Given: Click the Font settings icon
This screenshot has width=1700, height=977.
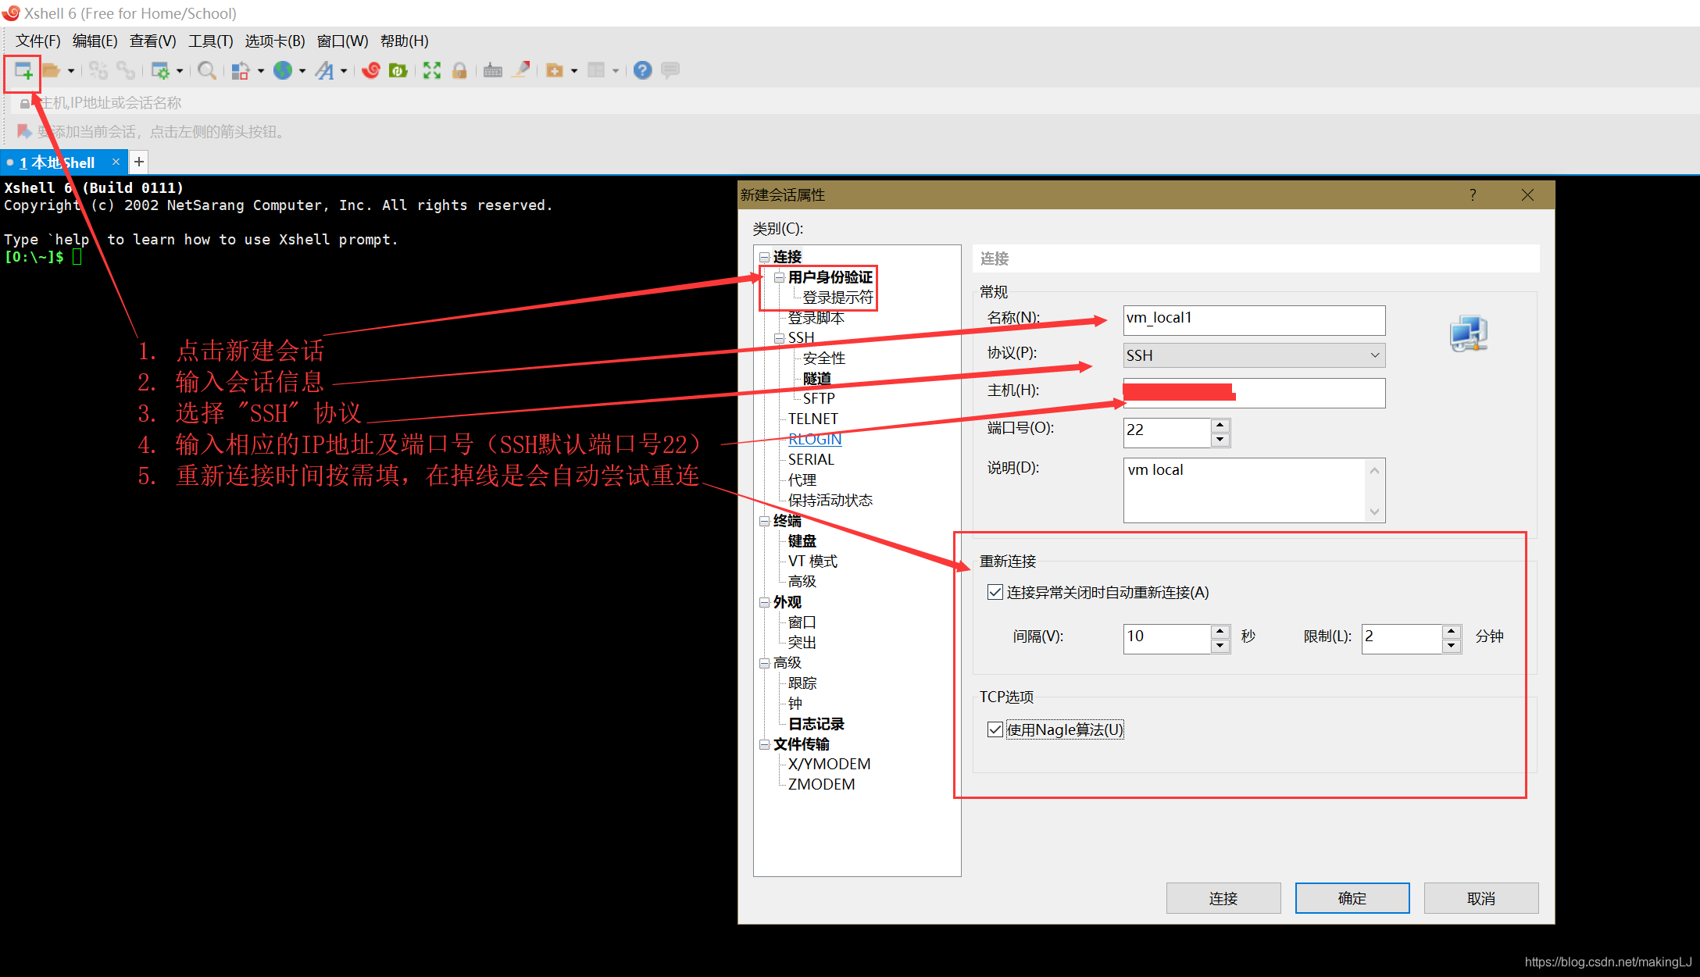Looking at the screenshot, I should pos(324,71).
